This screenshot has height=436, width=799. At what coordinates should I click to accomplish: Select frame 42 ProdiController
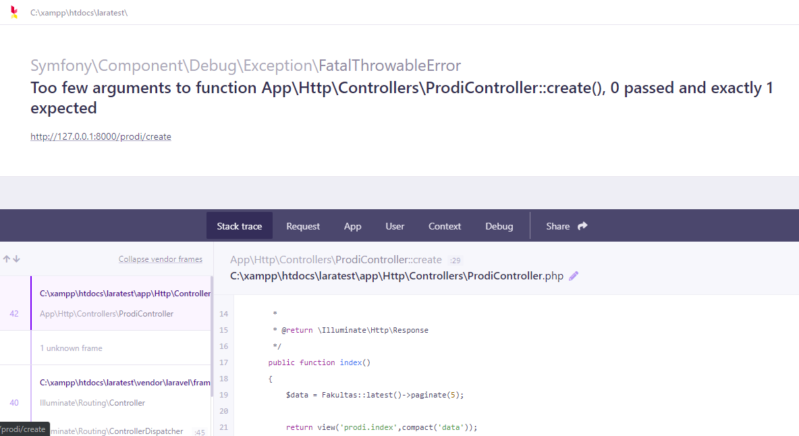[106, 303]
